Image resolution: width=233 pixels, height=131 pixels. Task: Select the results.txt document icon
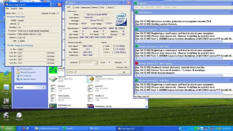tap(90, 98)
